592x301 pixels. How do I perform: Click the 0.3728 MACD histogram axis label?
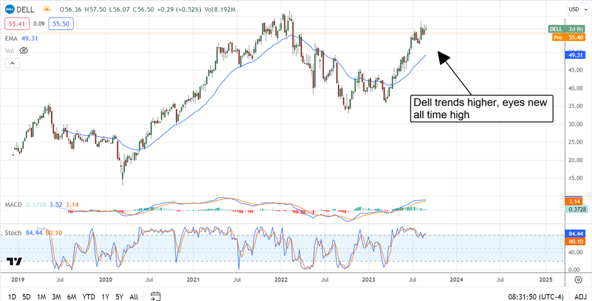tap(576, 209)
